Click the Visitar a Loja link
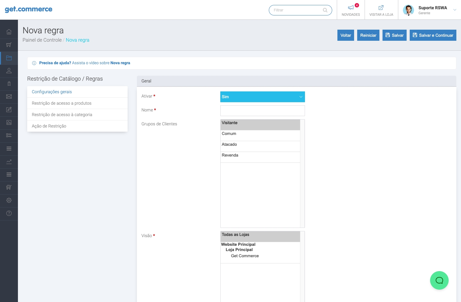The height and width of the screenshot is (302, 461). [381, 10]
